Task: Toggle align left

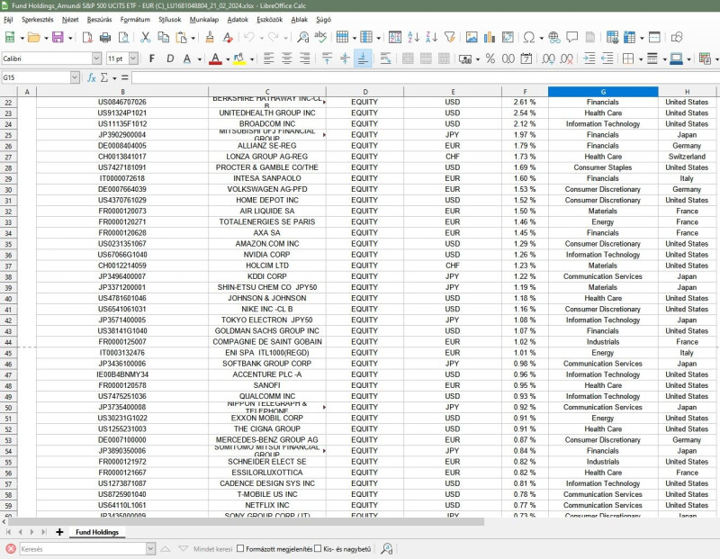Action: pos(268,59)
